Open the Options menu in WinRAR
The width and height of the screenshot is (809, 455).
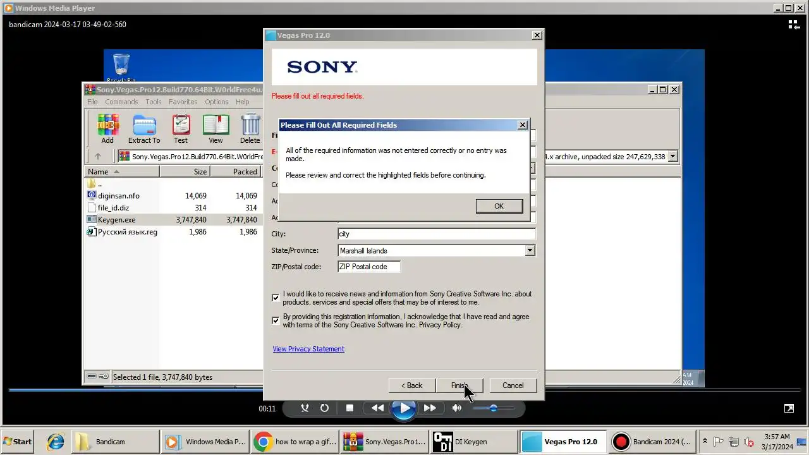[x=216, y=102]
